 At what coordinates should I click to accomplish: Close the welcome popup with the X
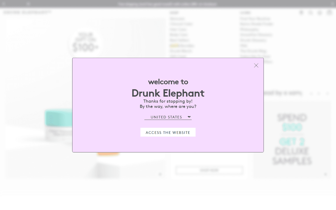pos(256,65)
